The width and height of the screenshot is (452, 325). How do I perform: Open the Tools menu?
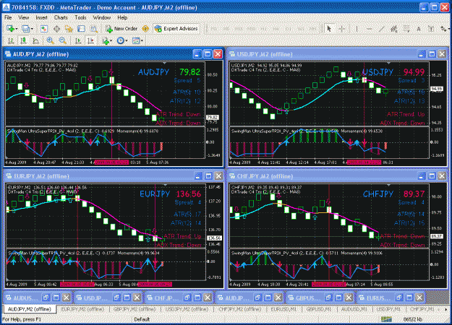pyautogui.click(x=80, y=17)
